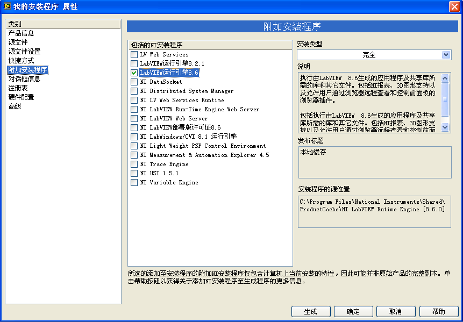Select 产品信息 category
Screen dimensions: 463x322
pos(21,33)
